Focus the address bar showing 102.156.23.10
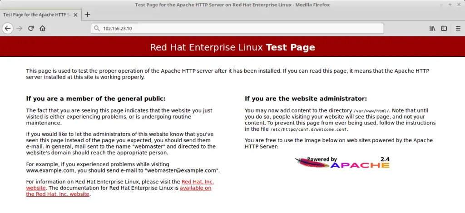Image resolution: width=465 pixels, height=213 pixels. pyautogui.click(x=237, y=29)
